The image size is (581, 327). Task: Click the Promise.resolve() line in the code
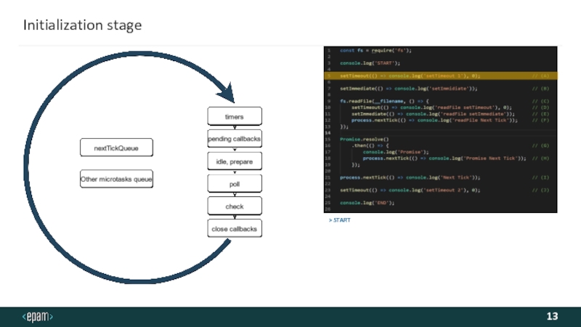click(x=365, y=139)
